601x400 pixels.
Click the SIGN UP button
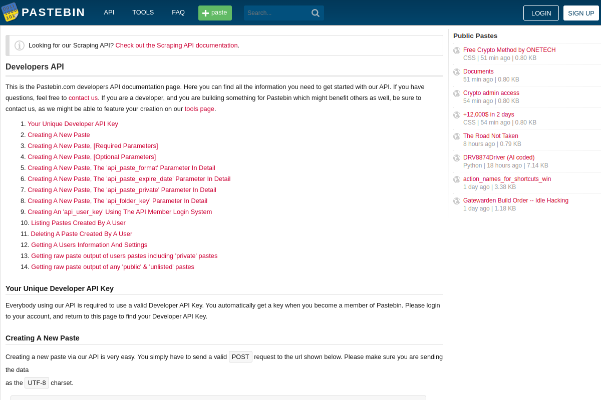click(x=581, y=13)
